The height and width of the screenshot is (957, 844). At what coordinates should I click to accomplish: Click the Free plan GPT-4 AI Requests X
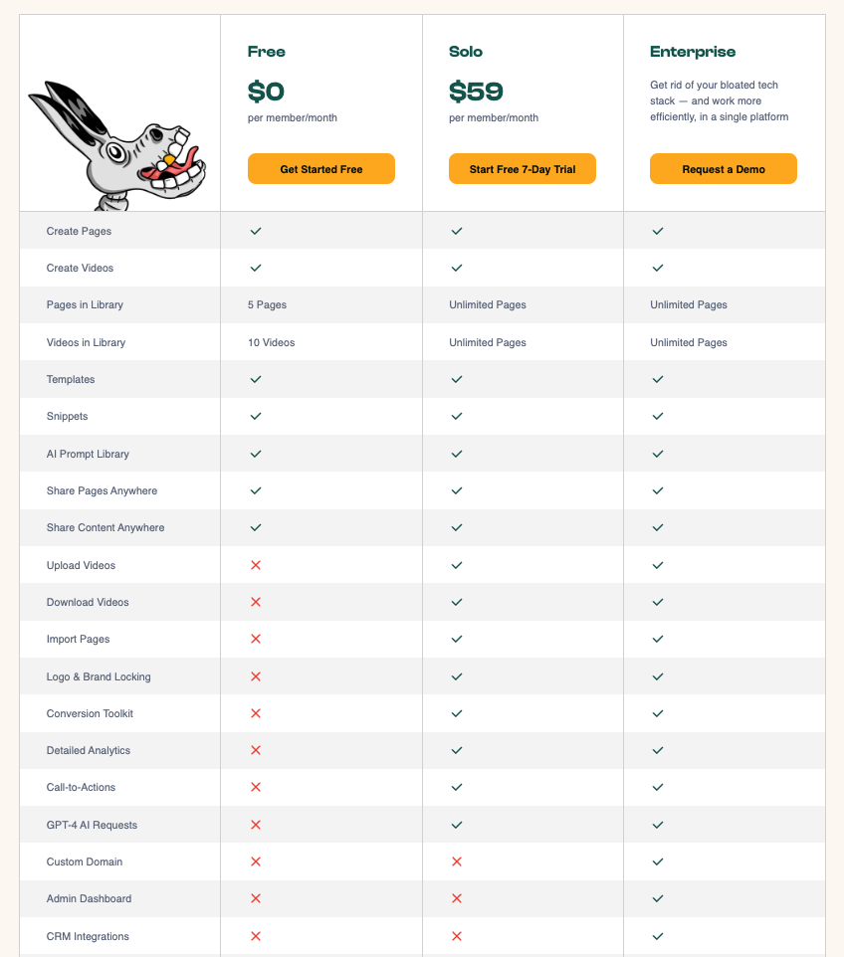256,825
